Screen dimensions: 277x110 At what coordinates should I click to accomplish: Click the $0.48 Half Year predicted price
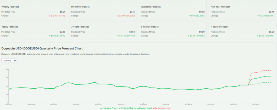tap(272, 12)
